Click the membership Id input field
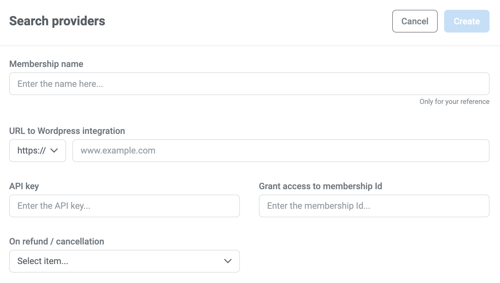This screenshot has height=283, width=500. pos(374,206)
